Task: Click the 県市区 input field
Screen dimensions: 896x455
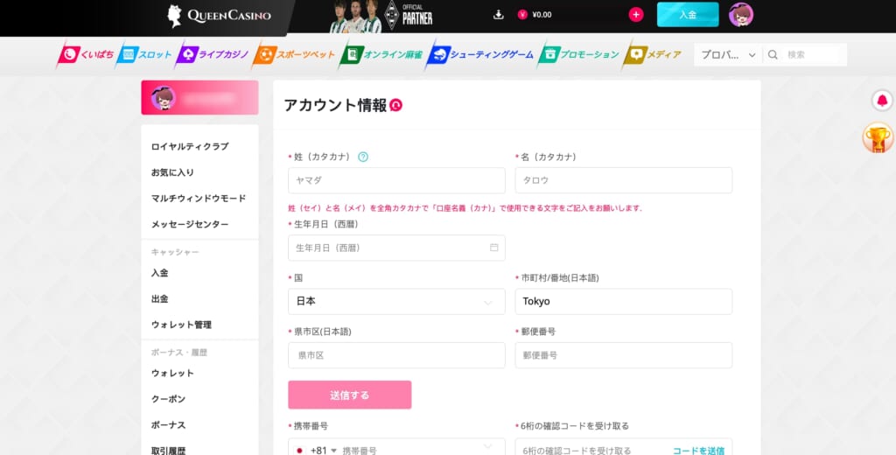Action: (x=396, y=355)
